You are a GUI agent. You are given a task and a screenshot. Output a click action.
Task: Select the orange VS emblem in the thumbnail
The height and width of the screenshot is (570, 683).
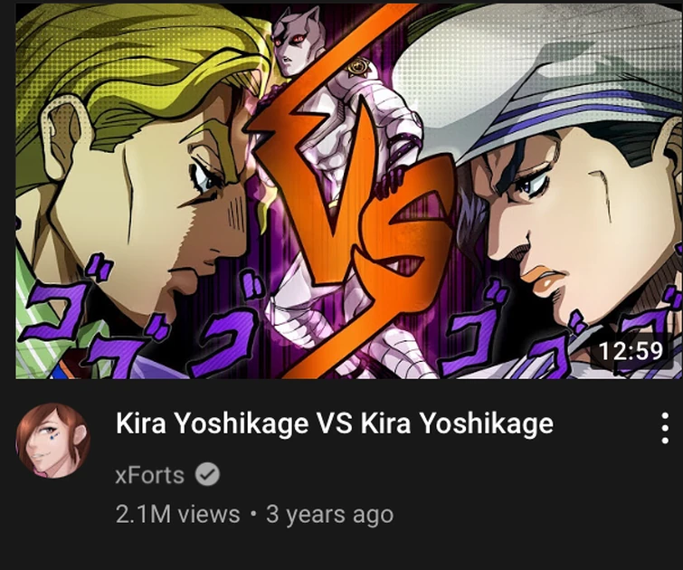348,192
